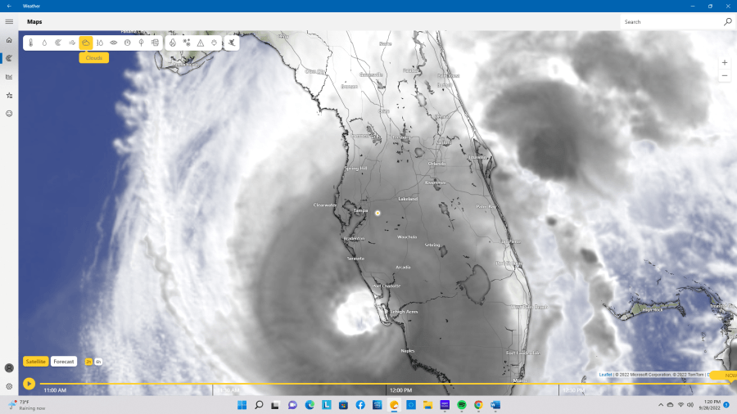Play the satellite timeline animation
Viewport: 737px width, 414px height.
click(29, 383)
